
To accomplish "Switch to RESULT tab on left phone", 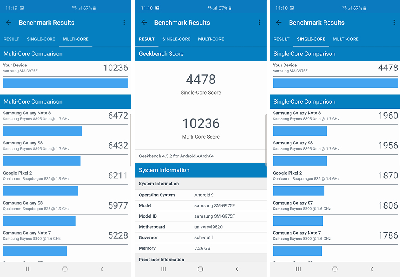I will [11, 39].
